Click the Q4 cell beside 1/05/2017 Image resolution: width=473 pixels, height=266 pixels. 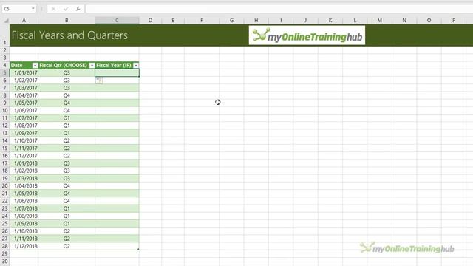click(x=67, y=103)
